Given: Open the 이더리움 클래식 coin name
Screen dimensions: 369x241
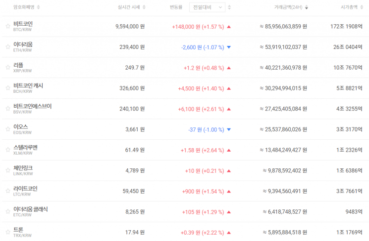Looking at the screenshot, I should (30, 209).
